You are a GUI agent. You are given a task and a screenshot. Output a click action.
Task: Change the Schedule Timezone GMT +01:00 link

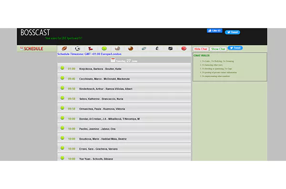pyautogui.click(x=89, y=54)
